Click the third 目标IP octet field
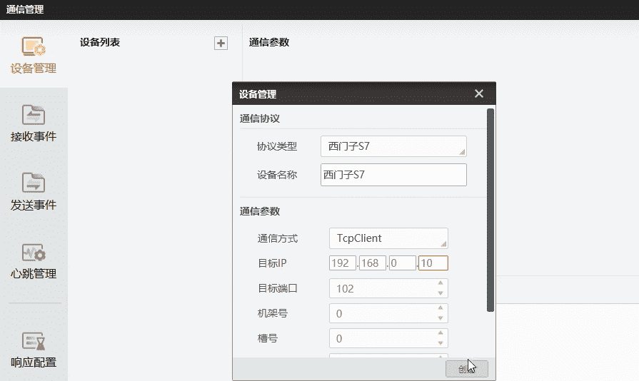 [403, 263]
